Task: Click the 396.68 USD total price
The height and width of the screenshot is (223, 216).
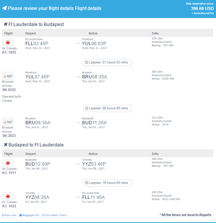Action: pyautogui.click(x=202, y=8)
